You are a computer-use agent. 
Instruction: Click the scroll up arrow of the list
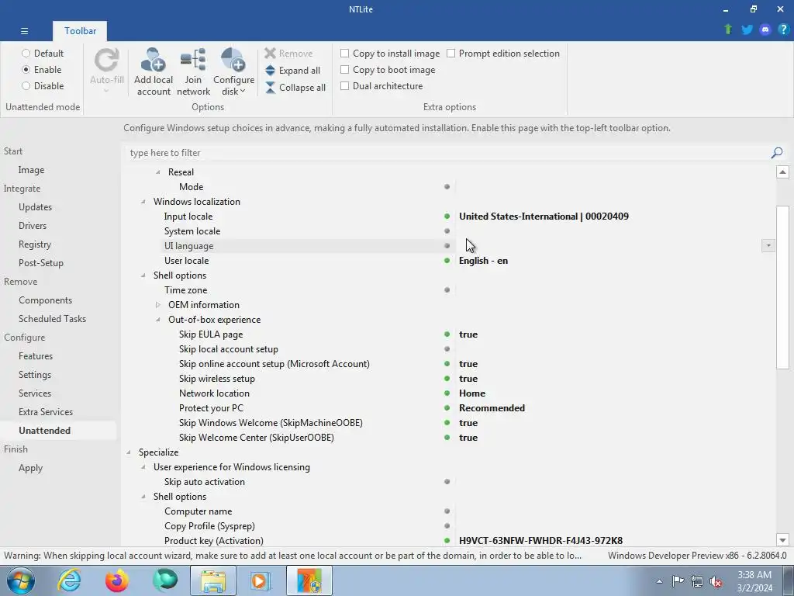coord(782,172)
